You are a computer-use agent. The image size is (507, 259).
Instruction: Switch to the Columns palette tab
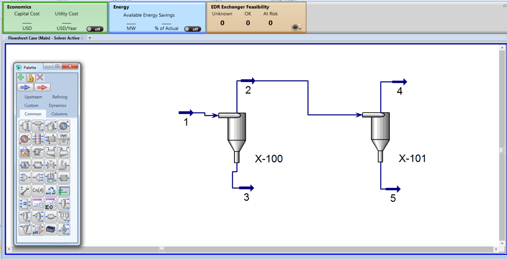59,114
